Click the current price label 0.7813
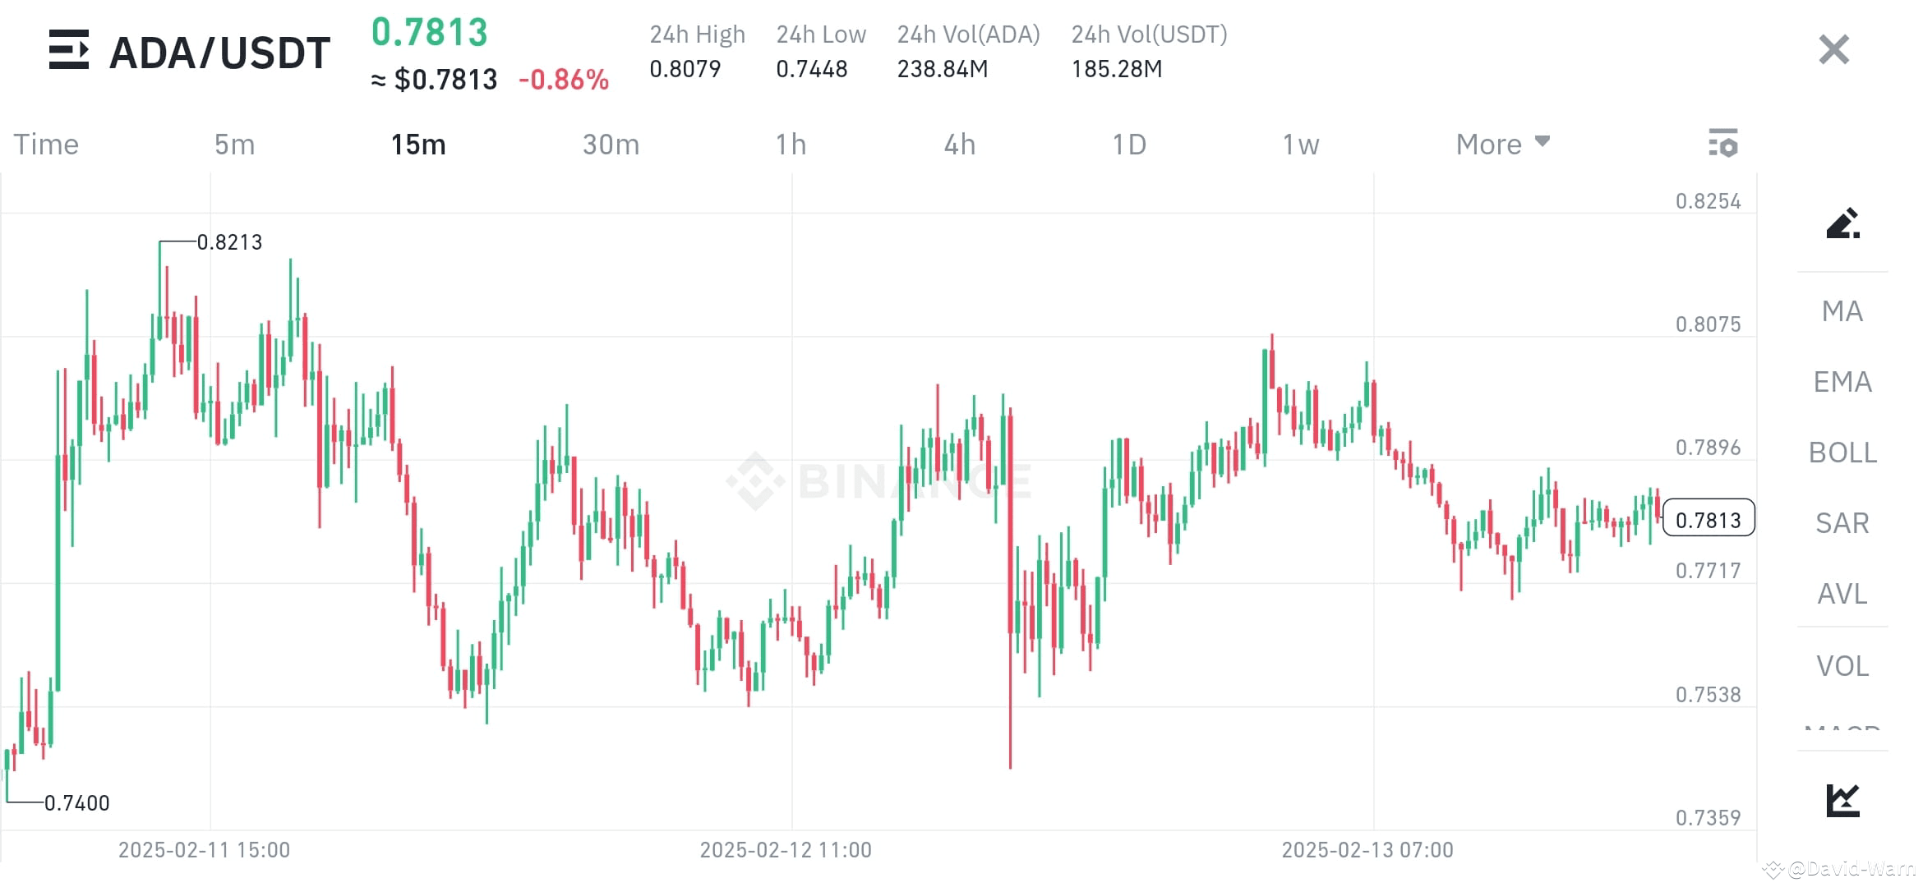 point(1708,518)
